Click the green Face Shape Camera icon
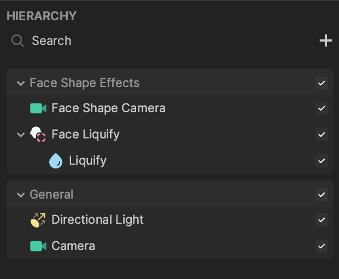The height and width of the screenshot is (279, 339). pos(38,108)
